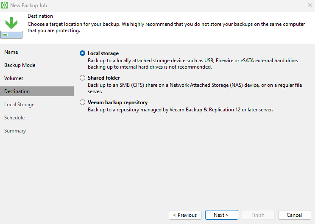Select the Destination step in sidebar
The width and height of the screenshot is (315, 224).
click(17, 91)
